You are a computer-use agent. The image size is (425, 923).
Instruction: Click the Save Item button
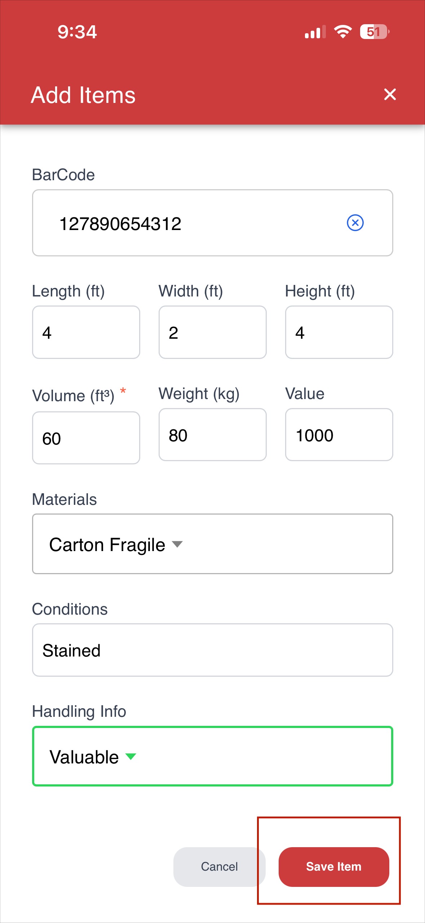coord(334,867)
